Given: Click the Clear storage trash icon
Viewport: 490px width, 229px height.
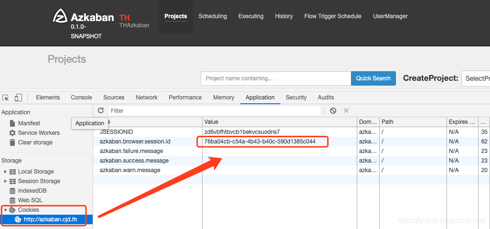Looking at the screenshot, I should coord(12,142).
